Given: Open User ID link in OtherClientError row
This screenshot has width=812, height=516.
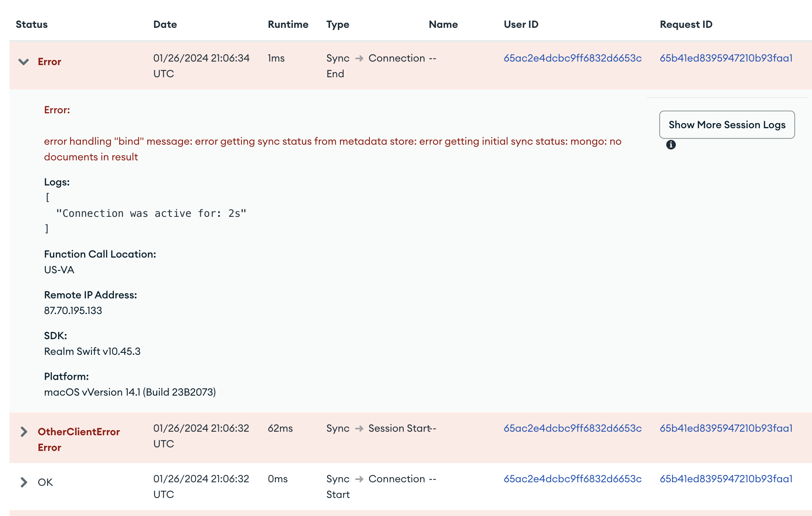Looking at the screenshot, I should 572,428.
